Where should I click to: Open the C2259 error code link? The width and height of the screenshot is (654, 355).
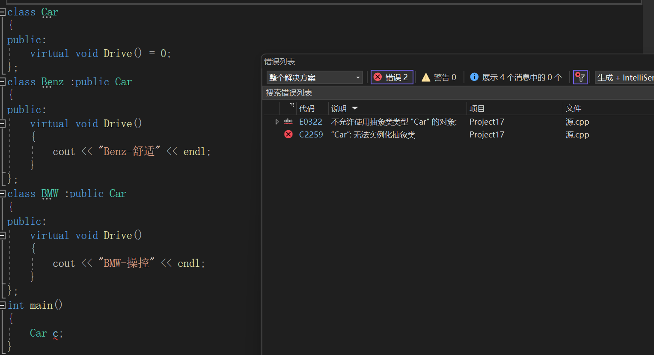point(311,135)
